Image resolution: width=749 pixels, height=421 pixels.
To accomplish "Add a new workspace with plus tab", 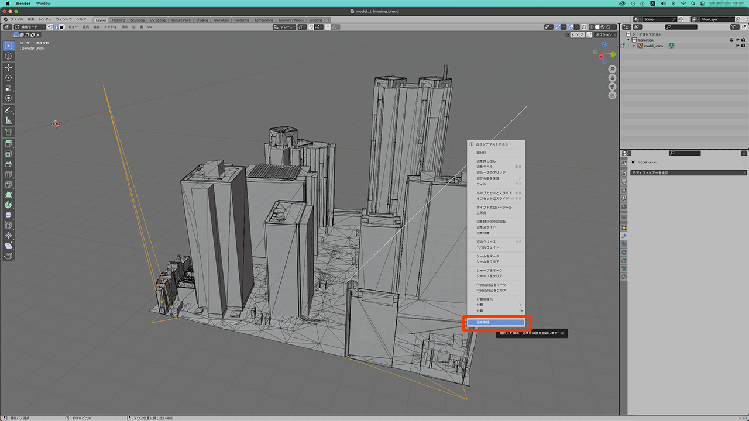I will click(x=328, y=20).
